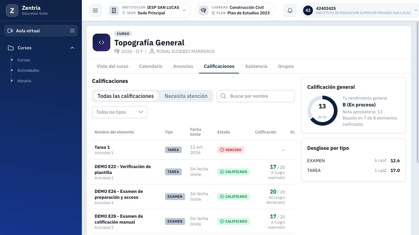419x235 pixels.
Task: Select the Todas las calificaciones filter
Action: point(126,96)
